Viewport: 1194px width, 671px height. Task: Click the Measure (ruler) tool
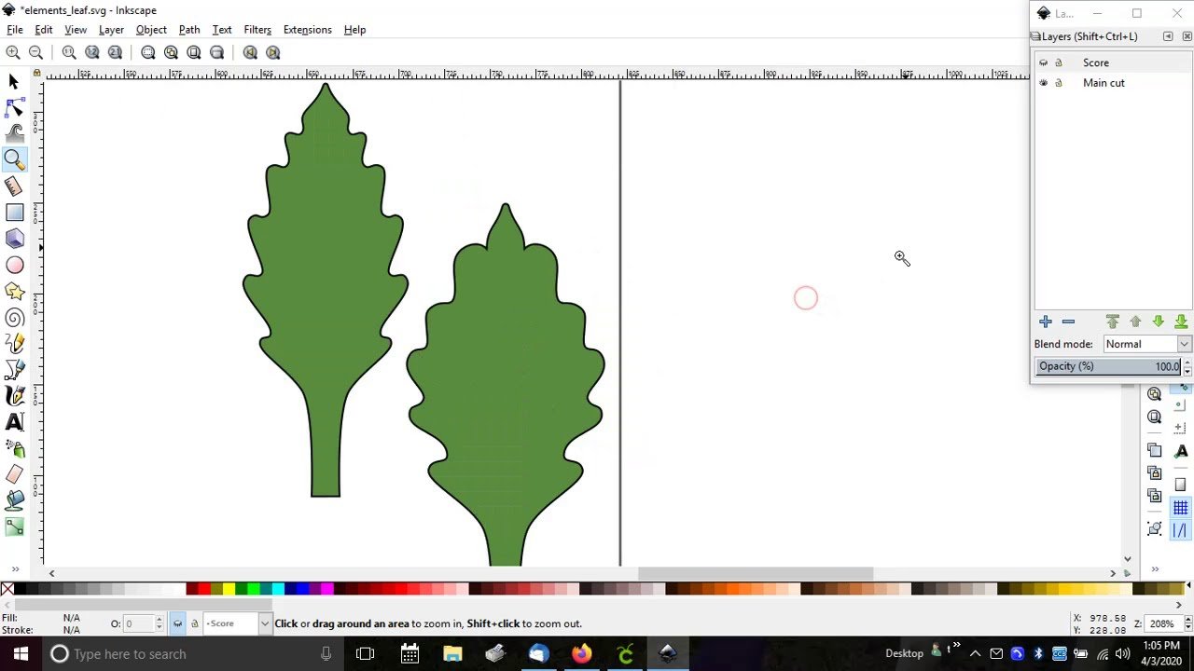[14, 186]
